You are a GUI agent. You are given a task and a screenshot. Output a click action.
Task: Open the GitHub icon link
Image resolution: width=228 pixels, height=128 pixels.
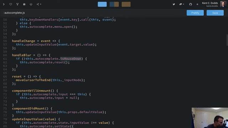pos(191,4)
